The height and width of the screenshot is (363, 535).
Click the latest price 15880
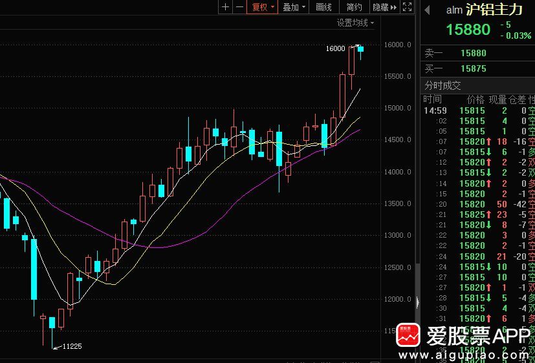[468, 30]
